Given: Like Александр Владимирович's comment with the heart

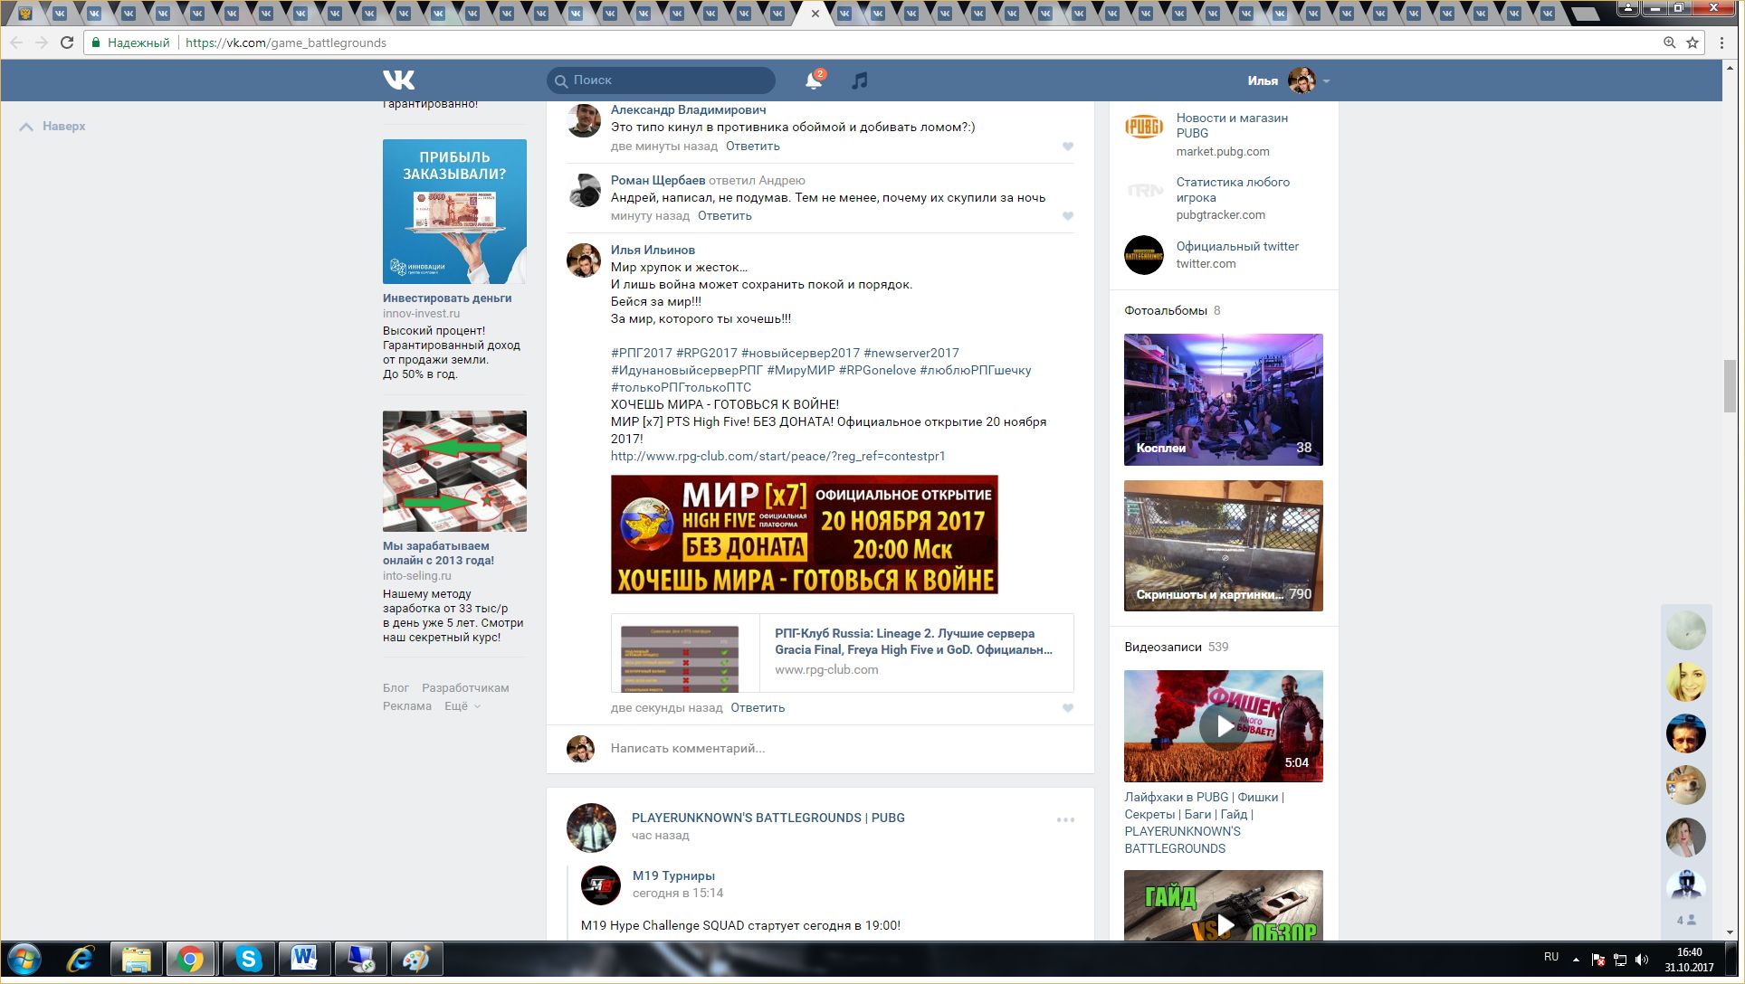Looking at the screenshot, I should point(1068,147).
